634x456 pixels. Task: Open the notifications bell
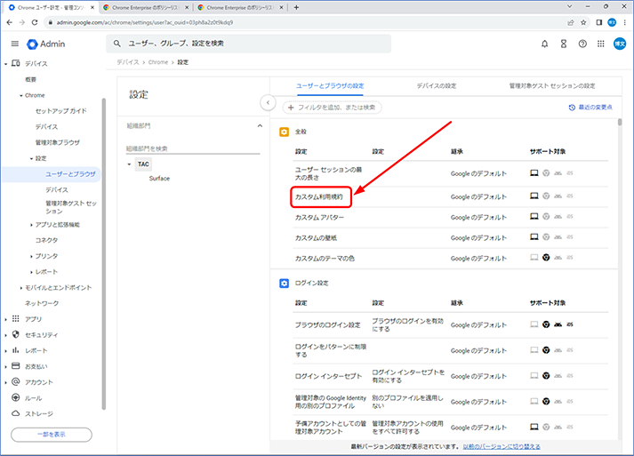click(545, 44)
